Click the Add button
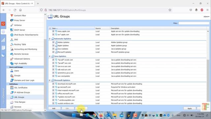211x119 pixels. click(54, 108)
